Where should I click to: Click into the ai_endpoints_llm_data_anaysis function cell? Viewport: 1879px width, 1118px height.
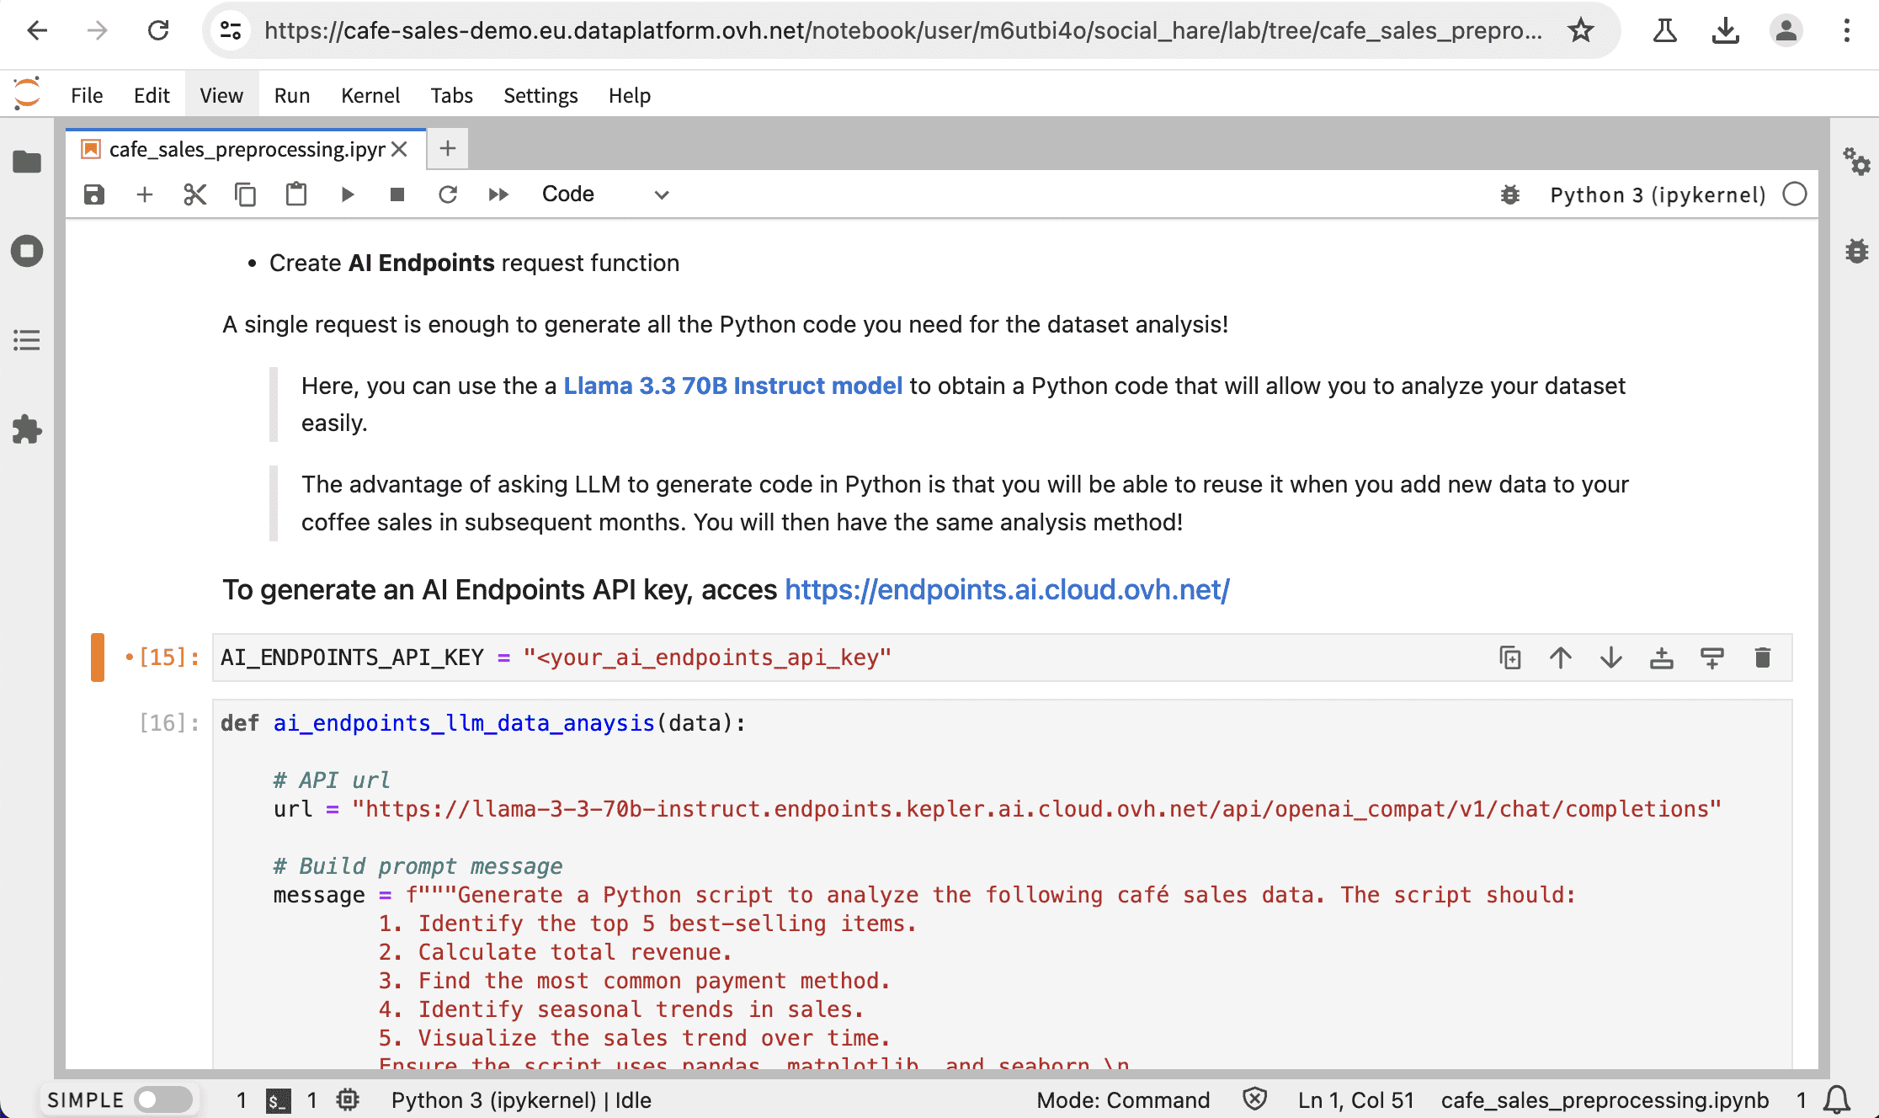click(1002, 884)
